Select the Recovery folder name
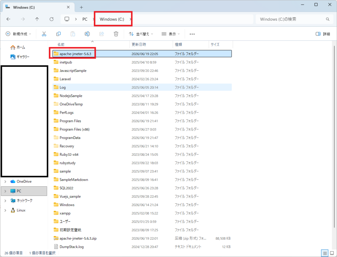 (67, 146)
